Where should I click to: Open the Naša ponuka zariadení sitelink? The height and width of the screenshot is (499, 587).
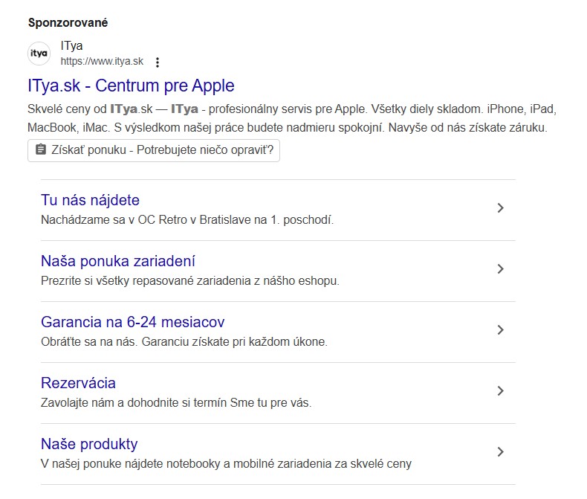[x=118, y=261]
